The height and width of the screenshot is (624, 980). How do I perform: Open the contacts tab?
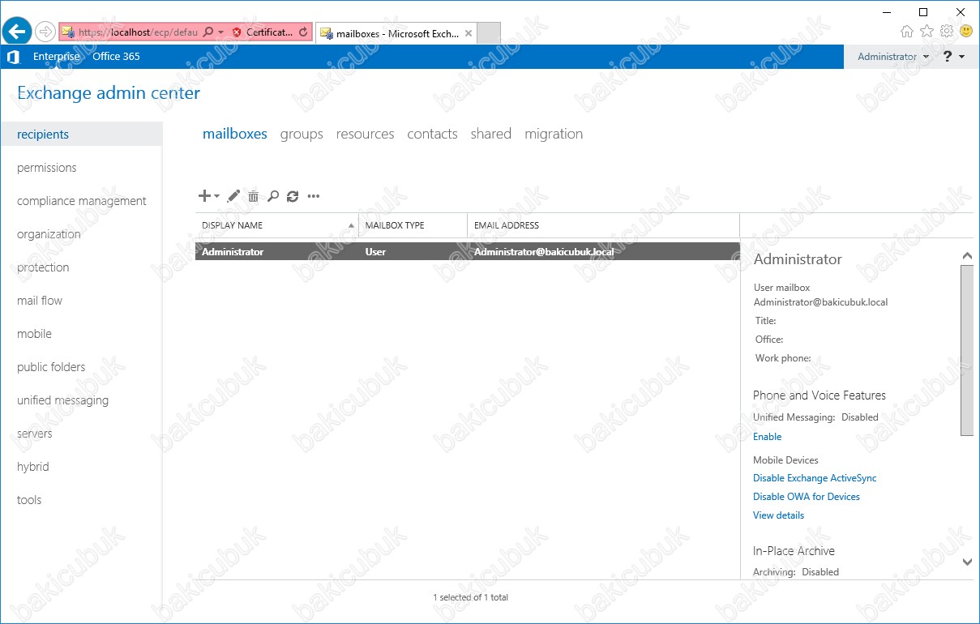432,134
